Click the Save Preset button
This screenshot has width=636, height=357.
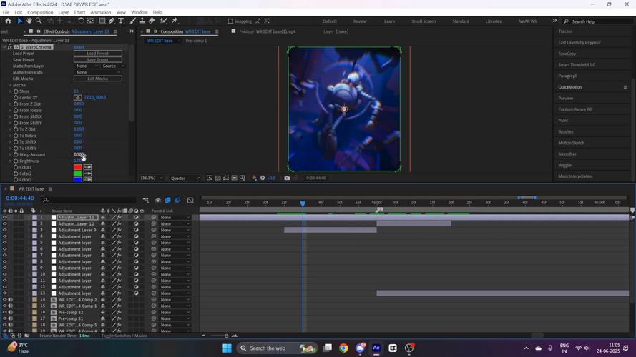tap(98, 60)
